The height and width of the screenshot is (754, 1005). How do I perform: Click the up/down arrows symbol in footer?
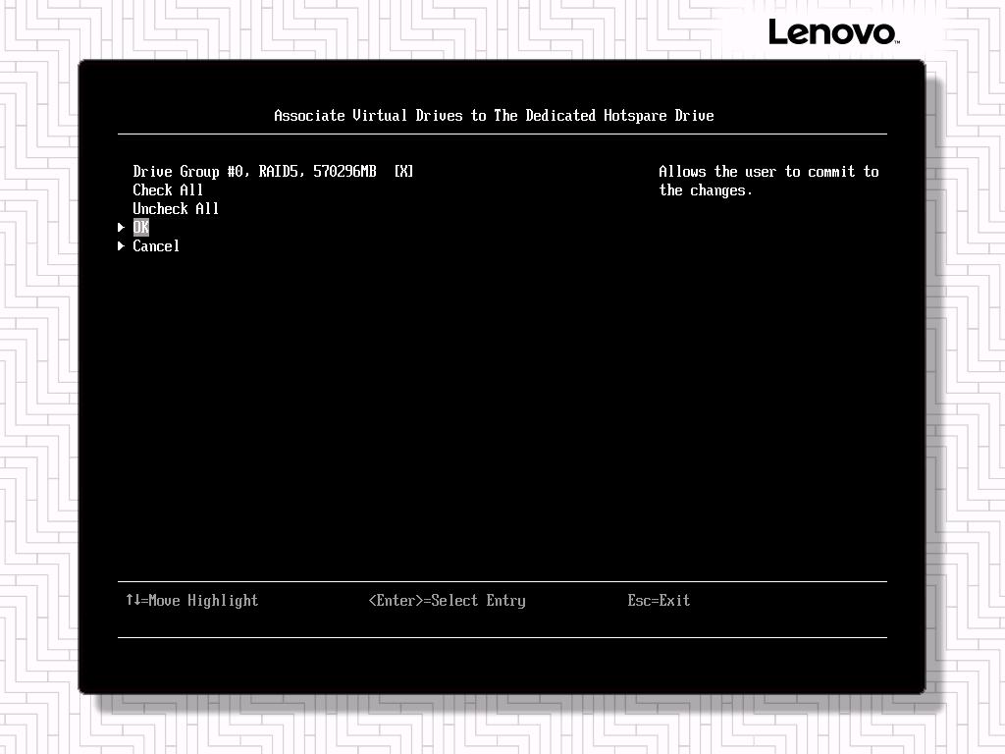(132, 600)
